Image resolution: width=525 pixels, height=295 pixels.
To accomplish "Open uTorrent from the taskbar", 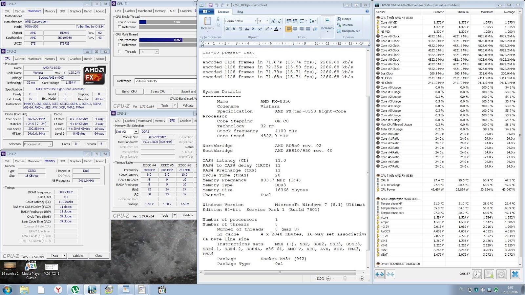I will tap(75, 289).
